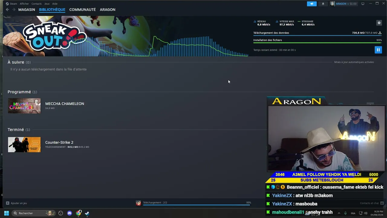Open the Afficher menu
387x218 pixels.
coord(24,4)
